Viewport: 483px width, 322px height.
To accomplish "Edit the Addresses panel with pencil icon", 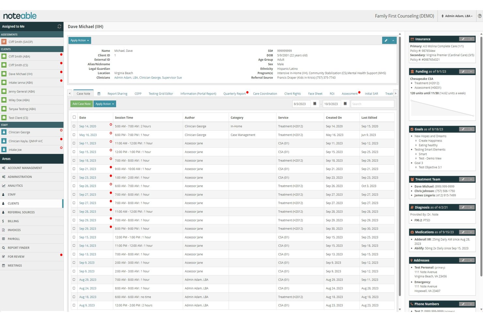I will click(x=463, y=260).
